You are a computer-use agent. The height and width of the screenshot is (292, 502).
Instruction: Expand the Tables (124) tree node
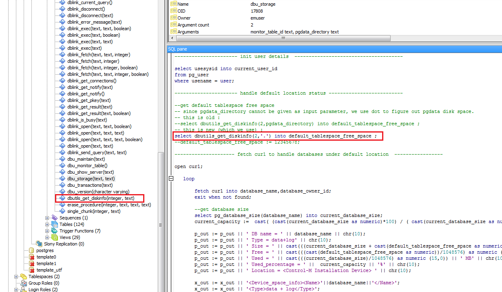click(47, 224)
